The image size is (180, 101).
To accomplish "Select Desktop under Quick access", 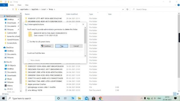I will point(10,19).
